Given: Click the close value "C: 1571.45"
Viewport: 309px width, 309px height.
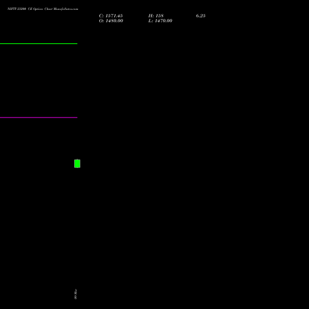Looking at the screenshot, I should (111, 15).
